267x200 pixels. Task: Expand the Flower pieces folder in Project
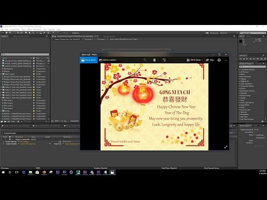[1, 74]
